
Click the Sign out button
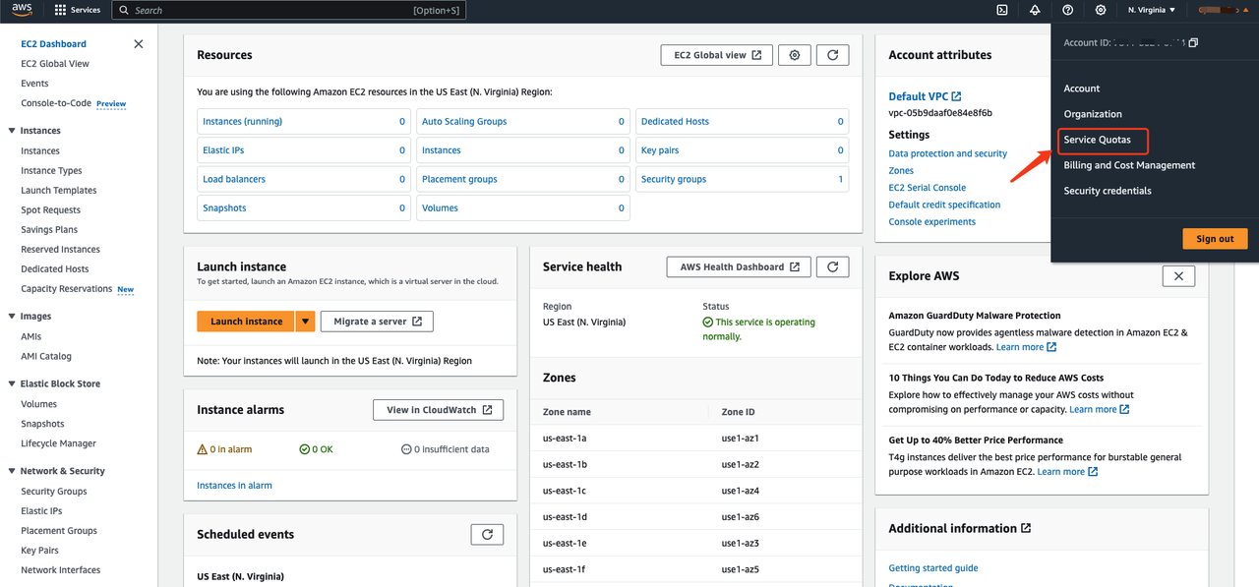click(x=1215, y=239)
